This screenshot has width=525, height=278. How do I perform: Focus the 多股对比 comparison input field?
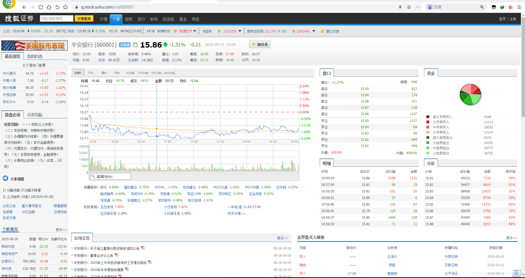click(x=110, y=177)
